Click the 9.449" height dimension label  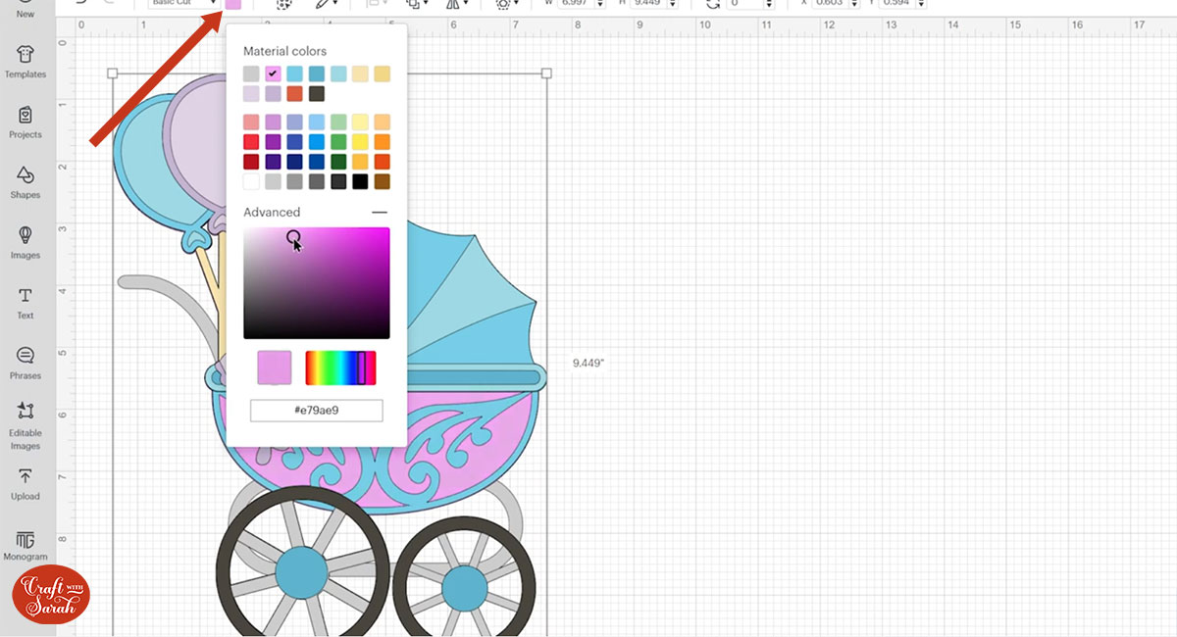589,364
